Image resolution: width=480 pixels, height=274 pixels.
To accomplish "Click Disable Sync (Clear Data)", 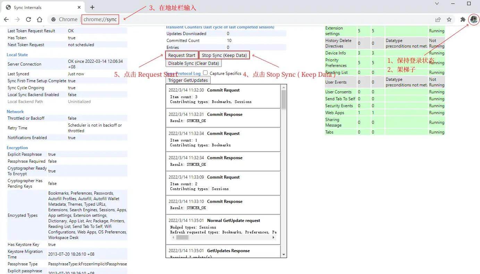I will [193, 63].
